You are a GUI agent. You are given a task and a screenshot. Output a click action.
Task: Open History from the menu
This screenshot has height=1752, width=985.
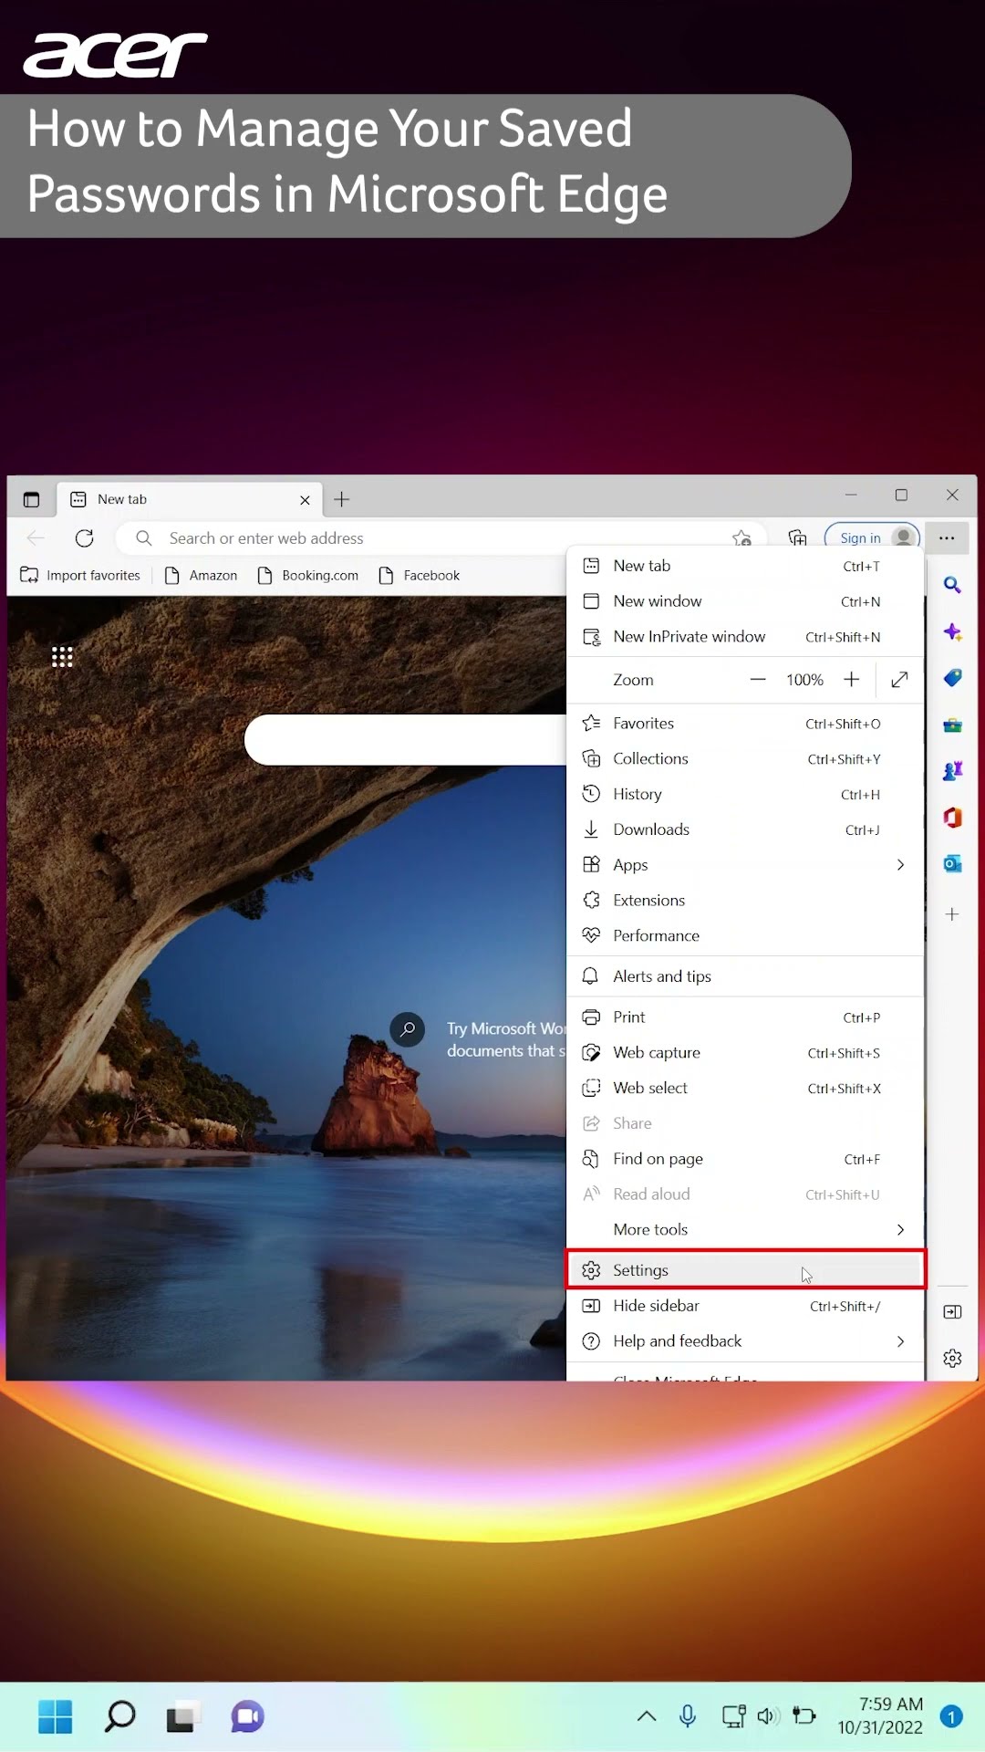(745, 794)
